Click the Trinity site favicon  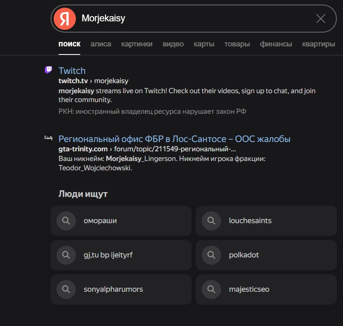tap(48, 138)
